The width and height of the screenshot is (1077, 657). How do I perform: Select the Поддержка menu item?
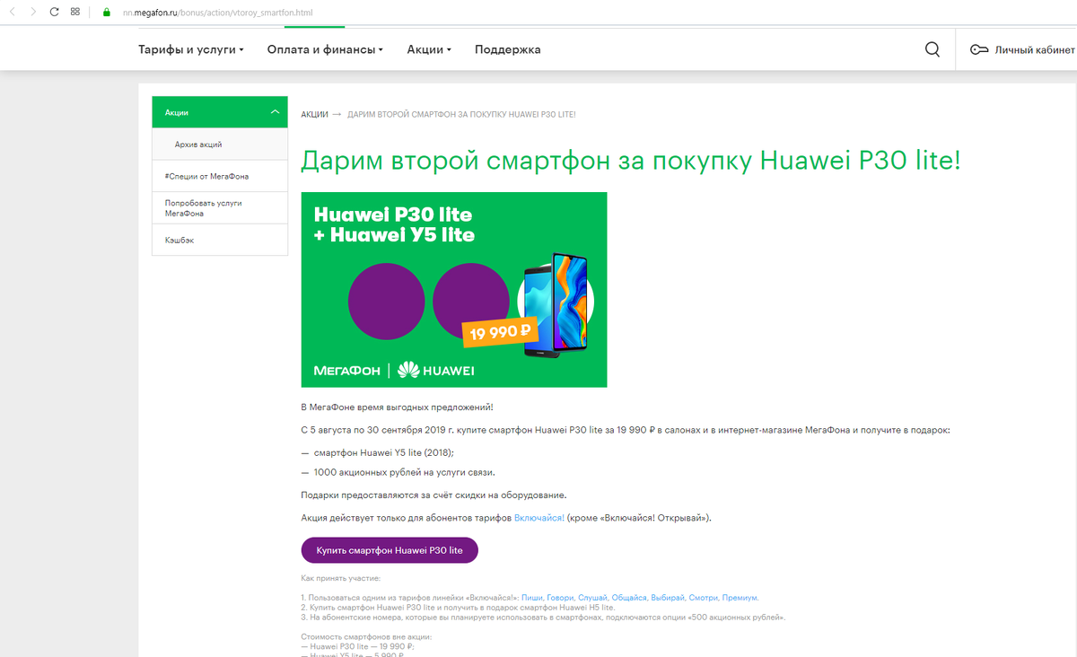coord(507,49)
